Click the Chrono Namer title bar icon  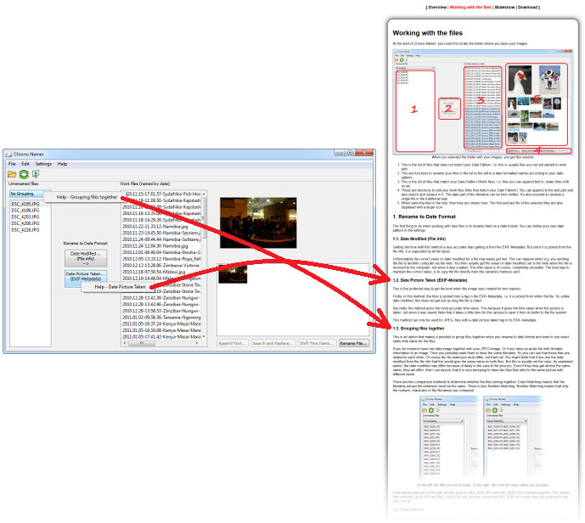(9, 154)
